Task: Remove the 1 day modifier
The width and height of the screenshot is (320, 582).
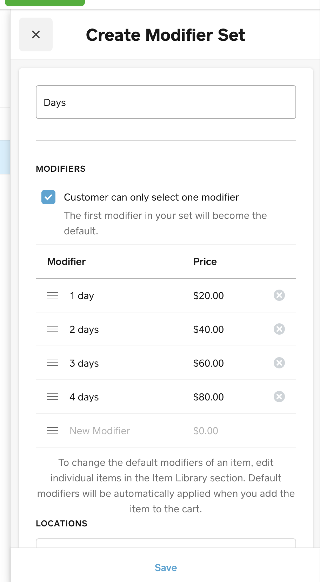Action: click(x=279, y=295)
